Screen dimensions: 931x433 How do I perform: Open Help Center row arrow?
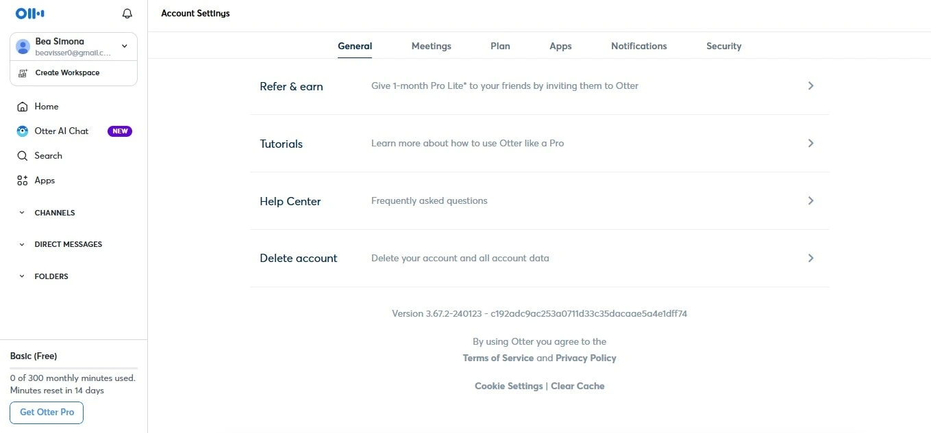810,201
